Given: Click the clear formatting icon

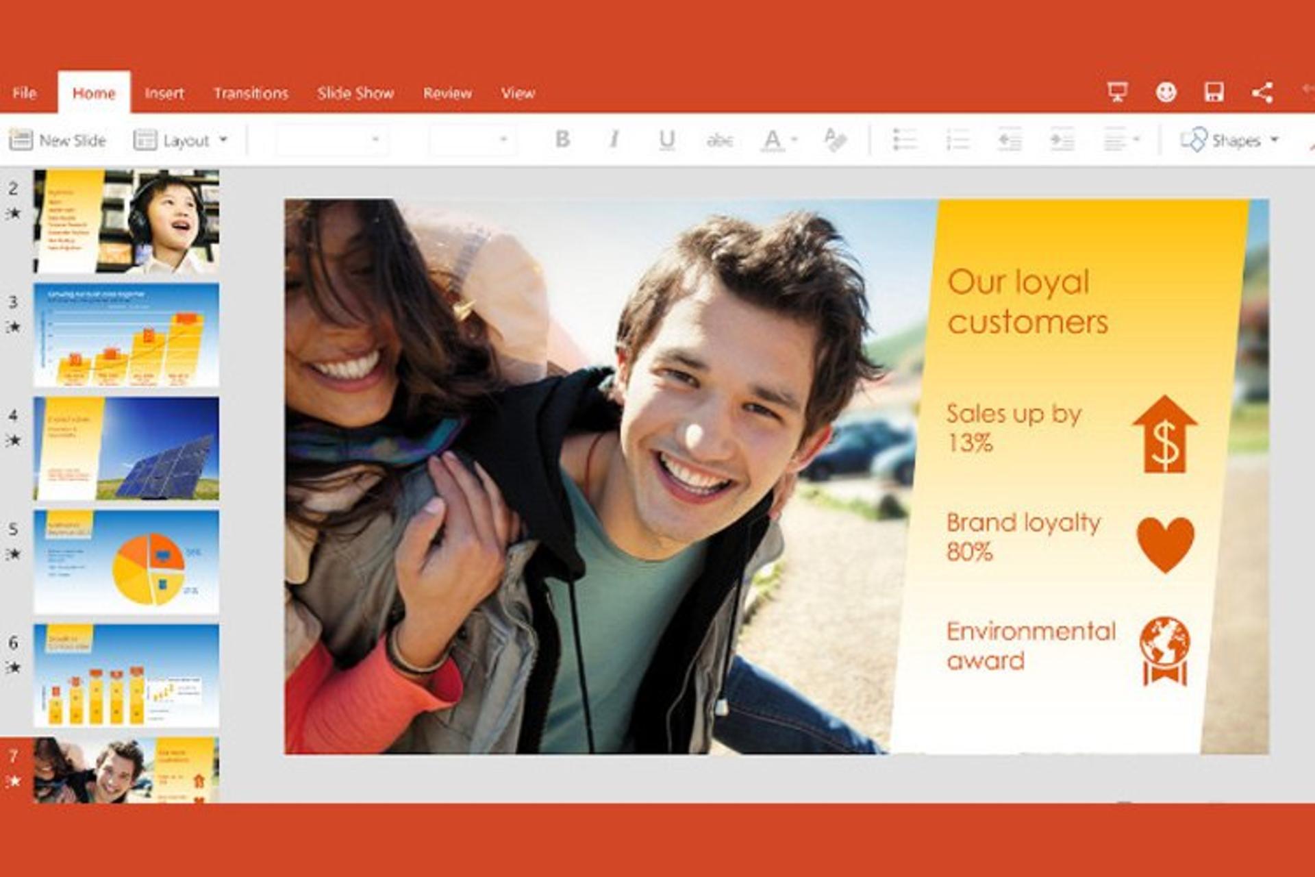Looking at the screenshot, I should [835, 140].
